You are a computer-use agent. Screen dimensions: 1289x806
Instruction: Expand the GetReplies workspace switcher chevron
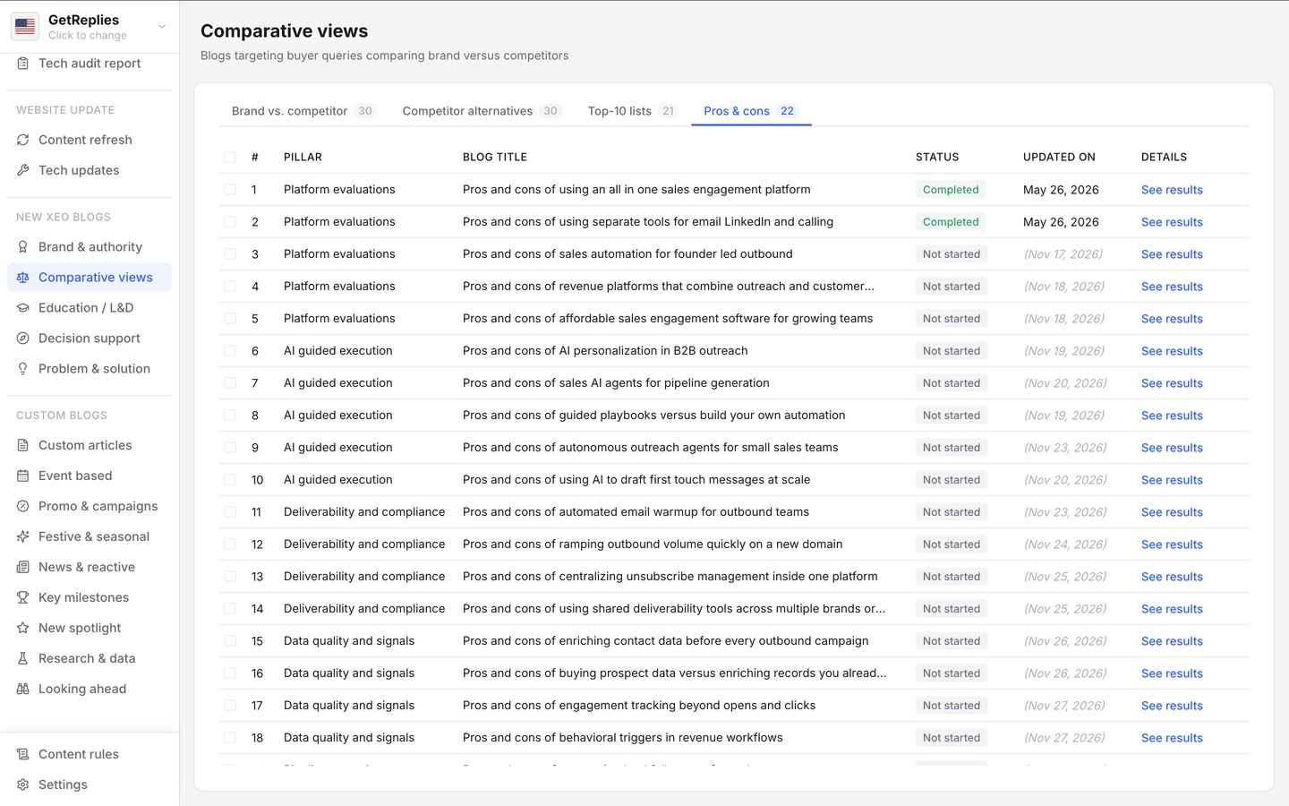pos(162,27)
